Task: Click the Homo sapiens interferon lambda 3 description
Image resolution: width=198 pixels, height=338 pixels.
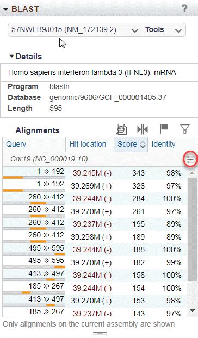Action: point(92,72)
